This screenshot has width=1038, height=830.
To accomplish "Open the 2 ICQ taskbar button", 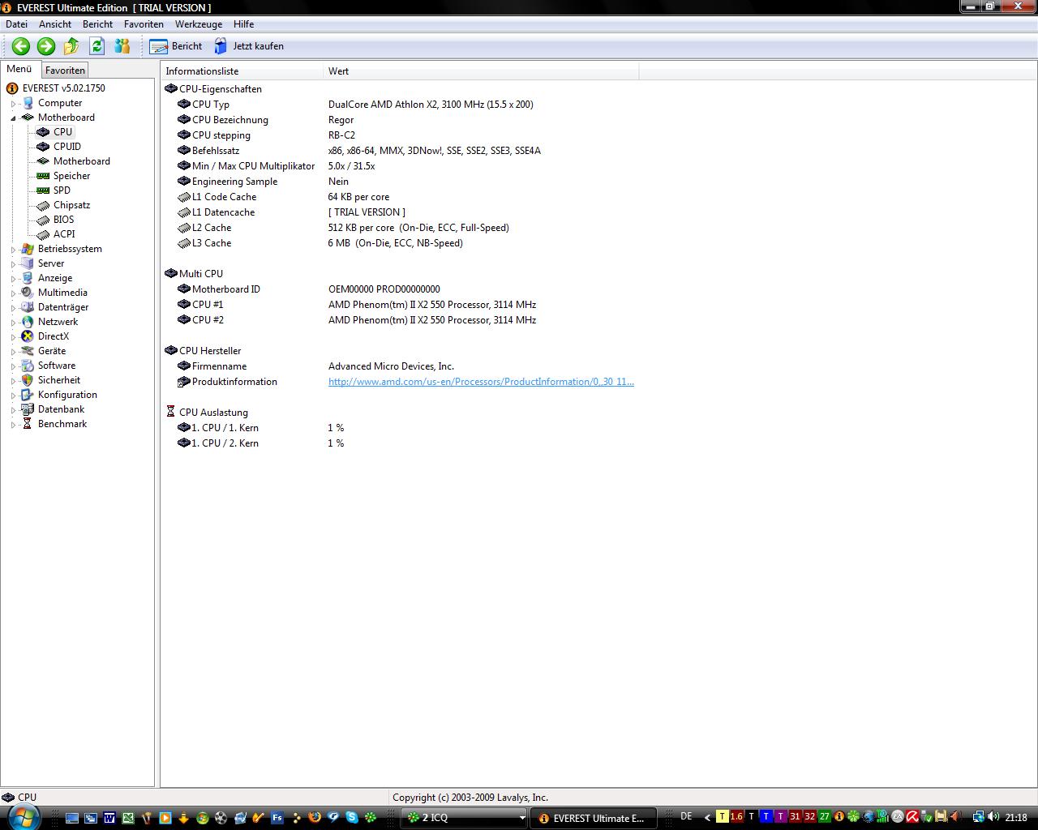I will tap(465, 818).
